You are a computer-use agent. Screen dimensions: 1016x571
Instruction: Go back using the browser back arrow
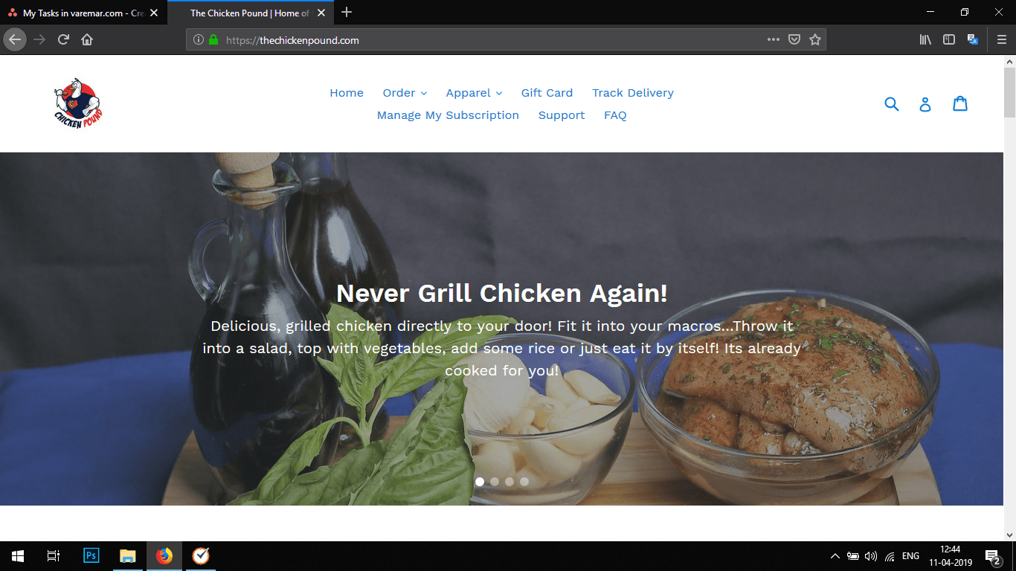(15, 39)
